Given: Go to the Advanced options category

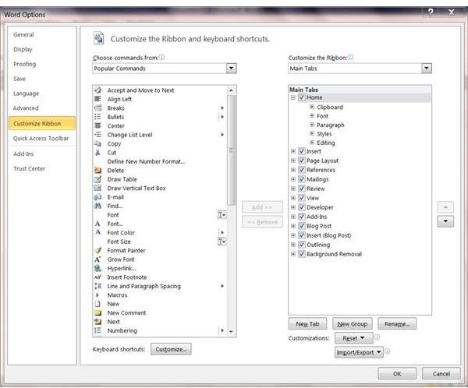Looking at the screenshot, I should (26, 108).
